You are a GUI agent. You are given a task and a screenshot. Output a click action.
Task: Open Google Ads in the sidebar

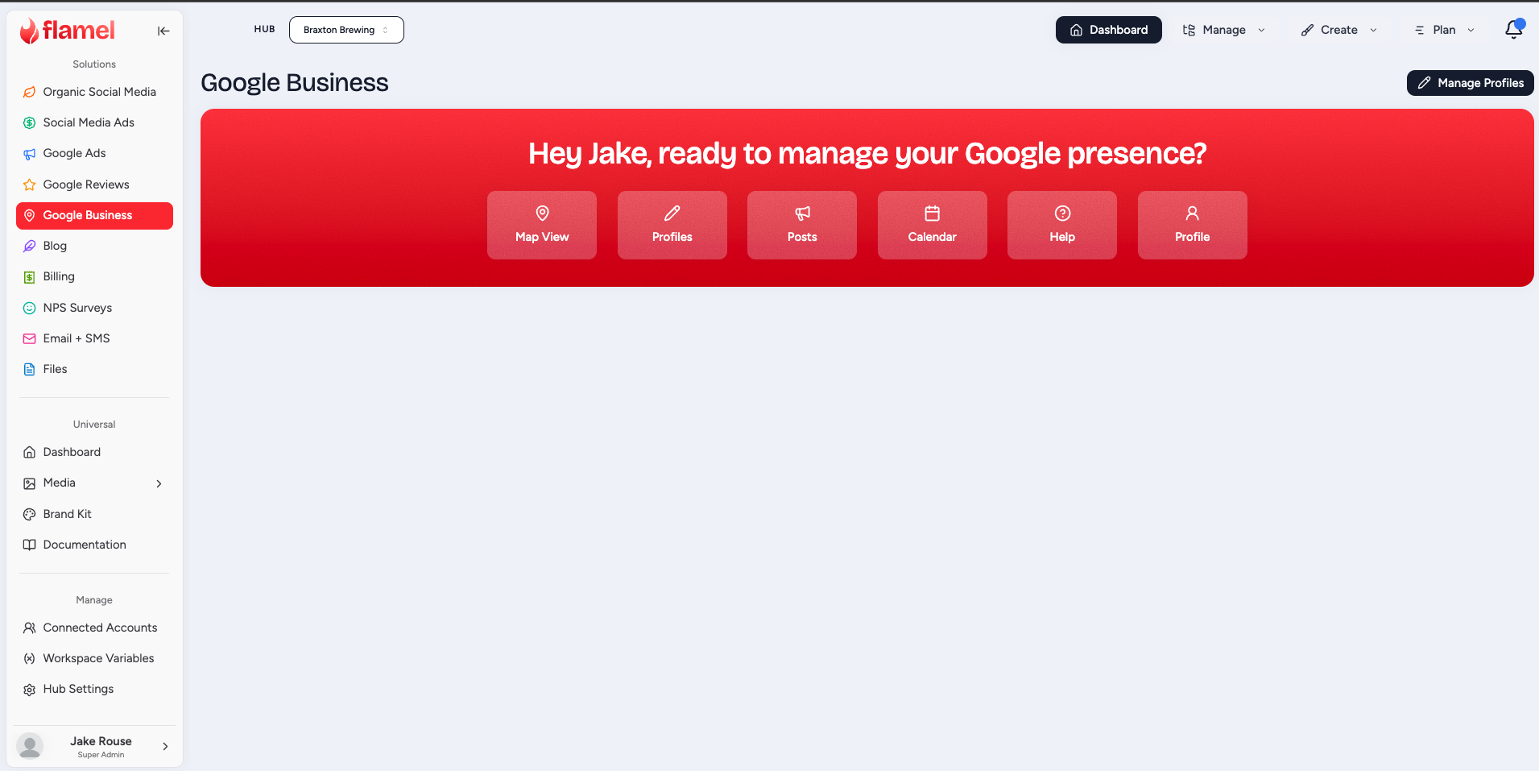(94, 153)
